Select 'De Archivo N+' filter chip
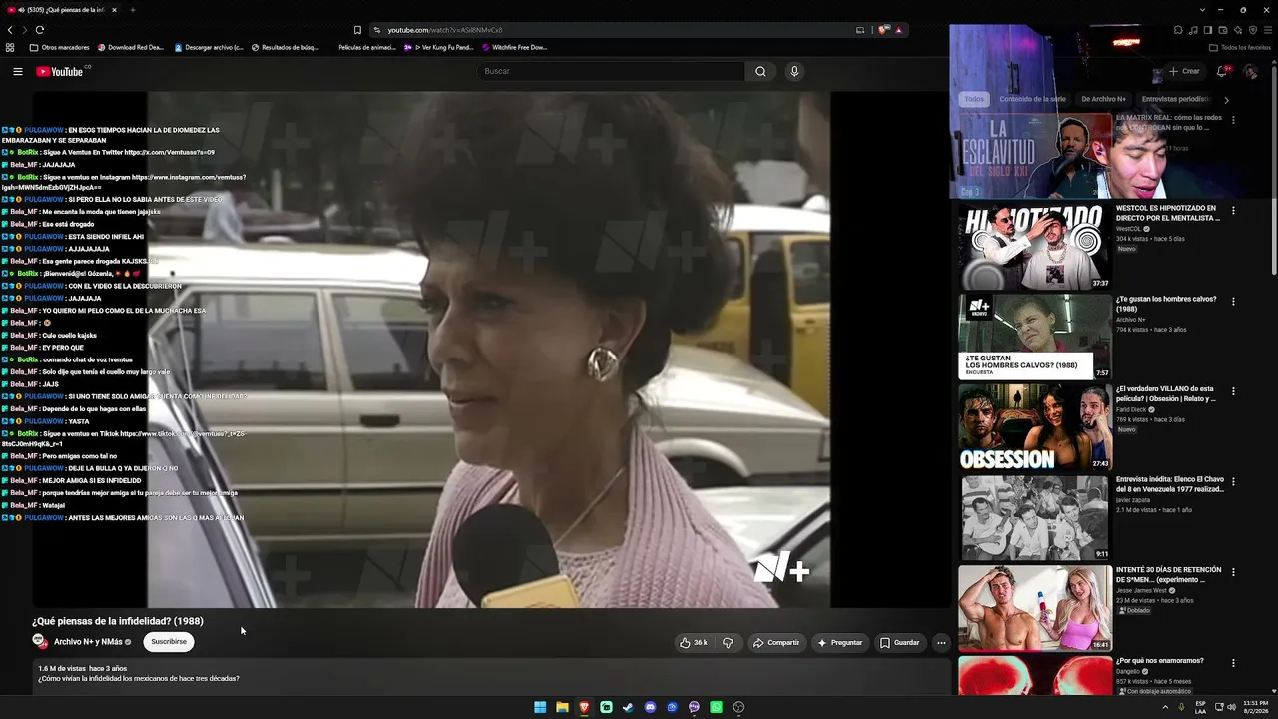 click(1103, 99)
